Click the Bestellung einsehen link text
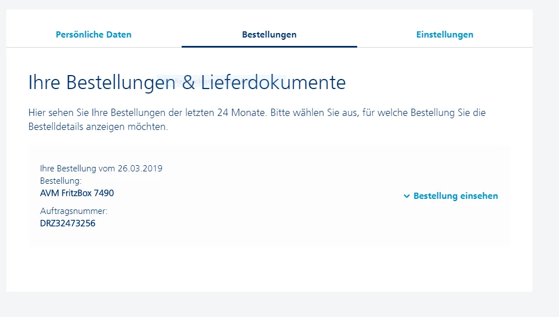Screen dimensions: 559x317 click(x=455, y=196)
